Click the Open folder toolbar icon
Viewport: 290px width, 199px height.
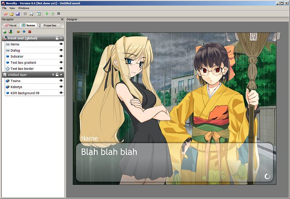[12, 14]
